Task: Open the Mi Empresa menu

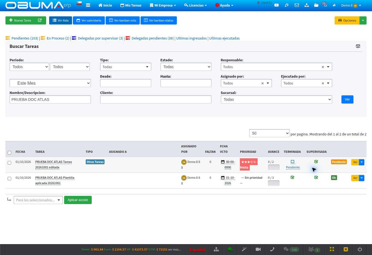Action: coord(163,5)
